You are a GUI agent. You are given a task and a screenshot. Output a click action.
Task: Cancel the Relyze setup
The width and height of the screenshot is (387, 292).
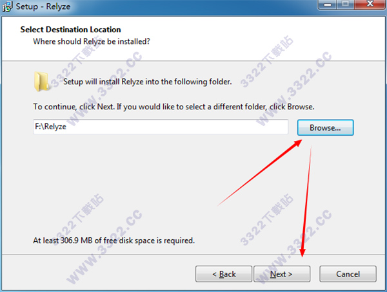(348, 274)
